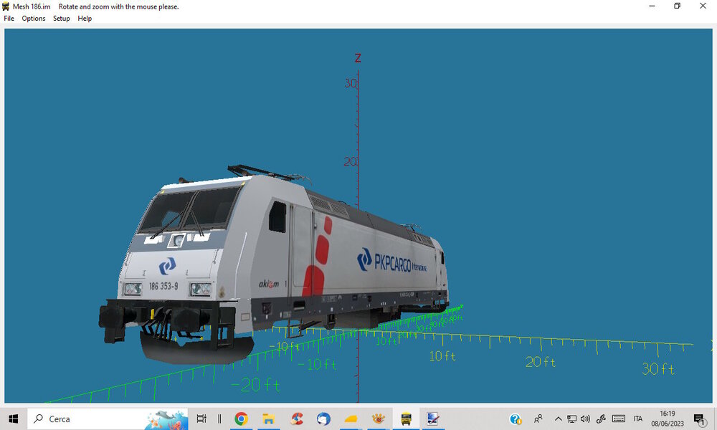This screenshot has width=717, height=430.
Task: Open Thunderbird mail icon in taskbar
Action: (x=323, y=419)
